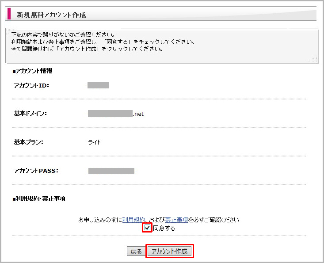This screenshot has height=263, width=324.
Task: Click the masked domain name before .net
Action: pyautogui.click(x=110, y=114)
